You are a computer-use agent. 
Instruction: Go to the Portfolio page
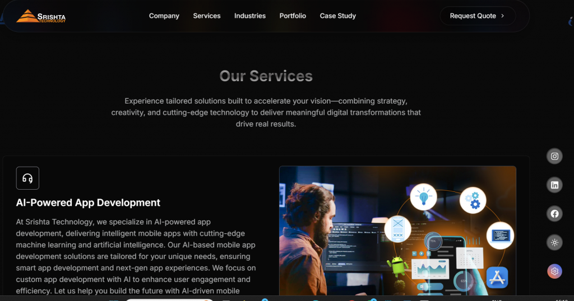pyautogui.click(x=293, y=16)
